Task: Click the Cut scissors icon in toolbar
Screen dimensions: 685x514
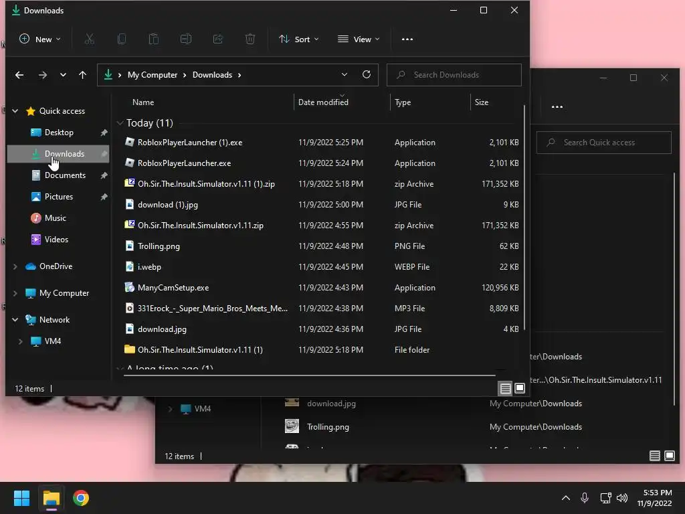Action: [x=90, y=39]
